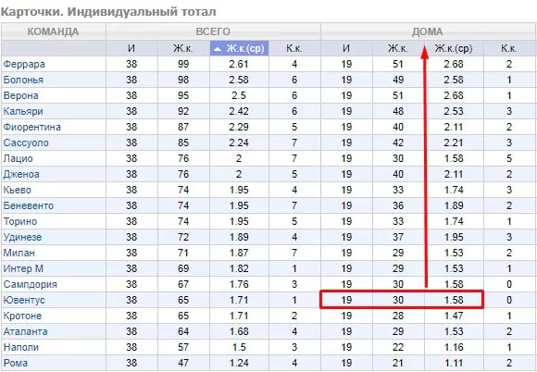The width and height of the screenshot is (537, 372).
Task: Click the ВСЕГО group header
Action: pyautogui.click(x=213, y=31)
